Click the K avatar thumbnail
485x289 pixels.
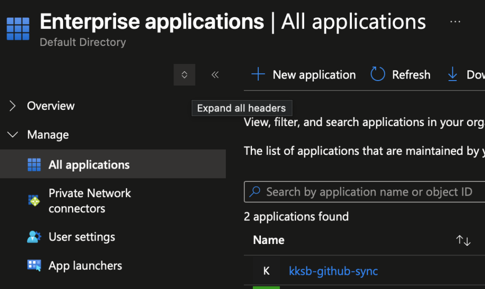click(266, 271)
